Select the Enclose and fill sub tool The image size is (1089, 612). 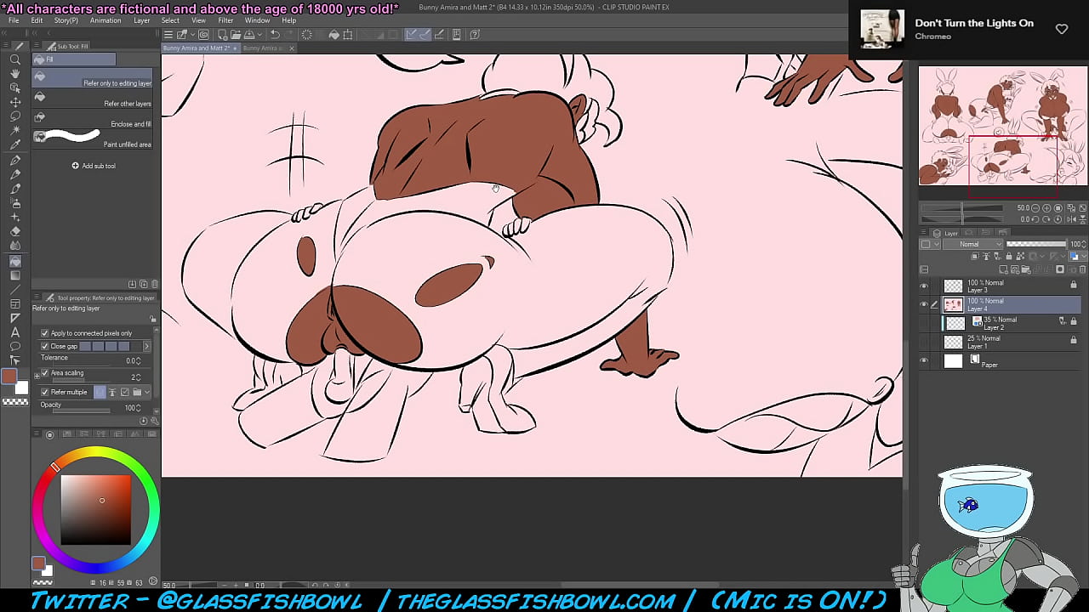coord(92,119)
